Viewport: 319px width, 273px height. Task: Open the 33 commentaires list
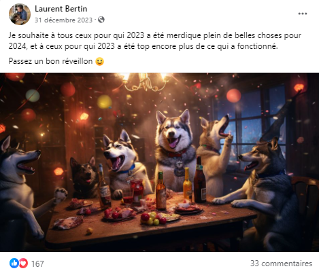[x=281, y=263]
